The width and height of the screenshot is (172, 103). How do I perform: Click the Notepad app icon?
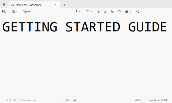click(x=4, y=5)
